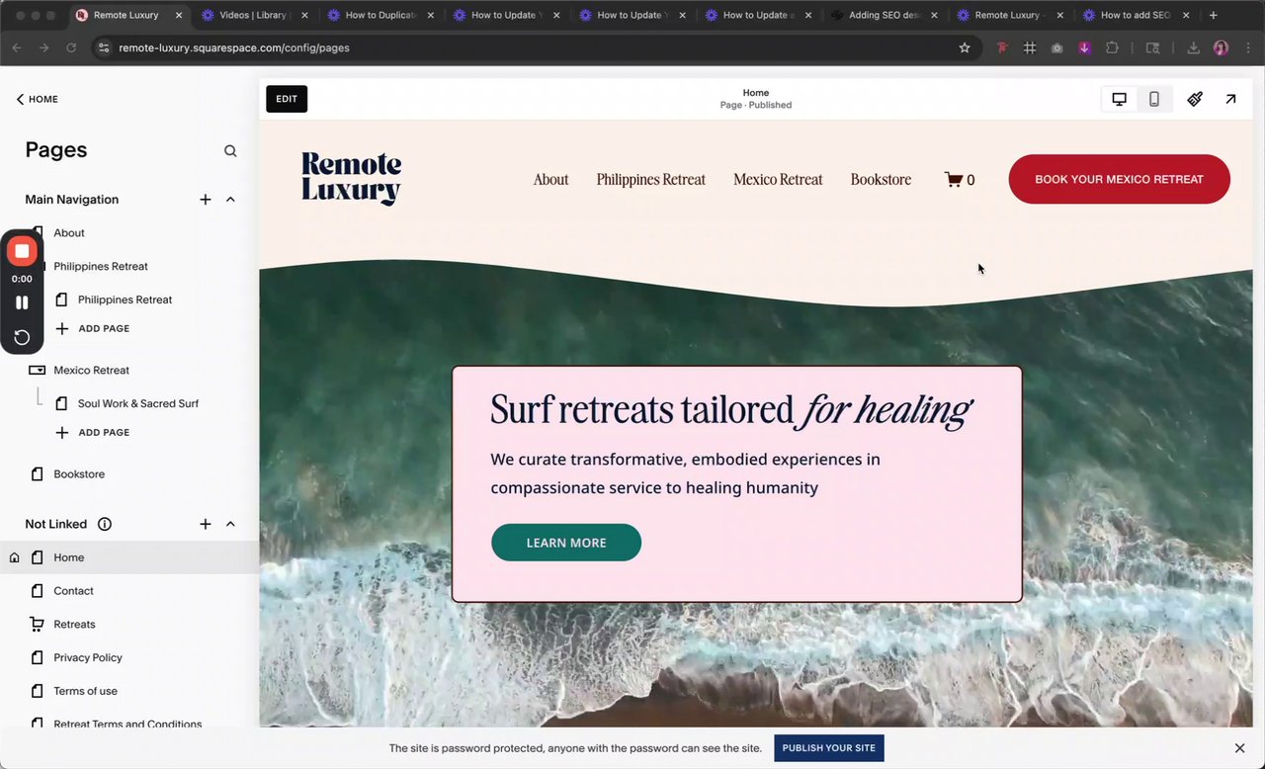
Task: Click PUBLISH YOUR SITE button
Action: coord(829,748)
